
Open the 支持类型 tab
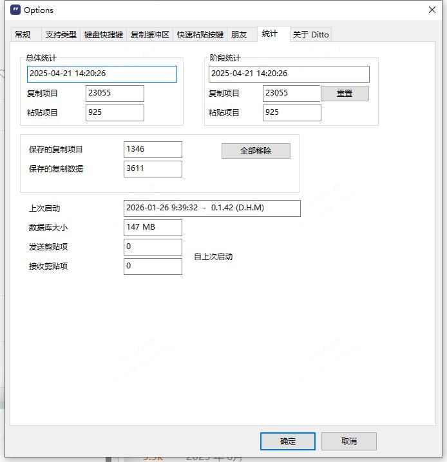[61, 34]
